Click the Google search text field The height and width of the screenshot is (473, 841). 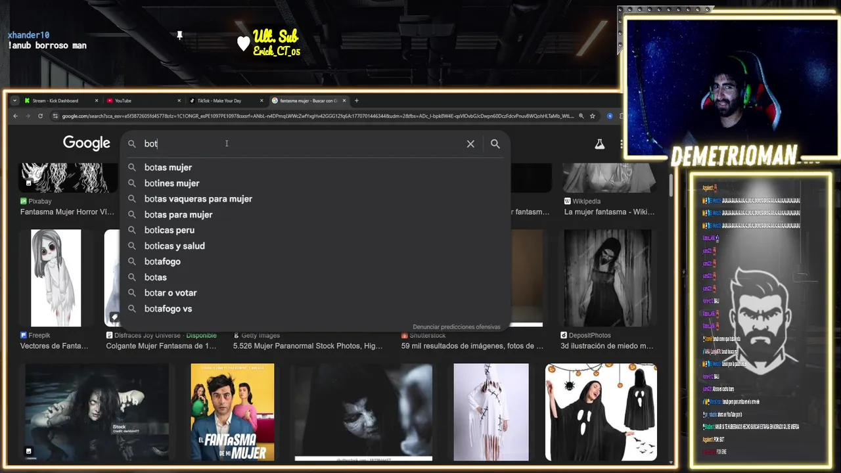click(x=302, y=144)
